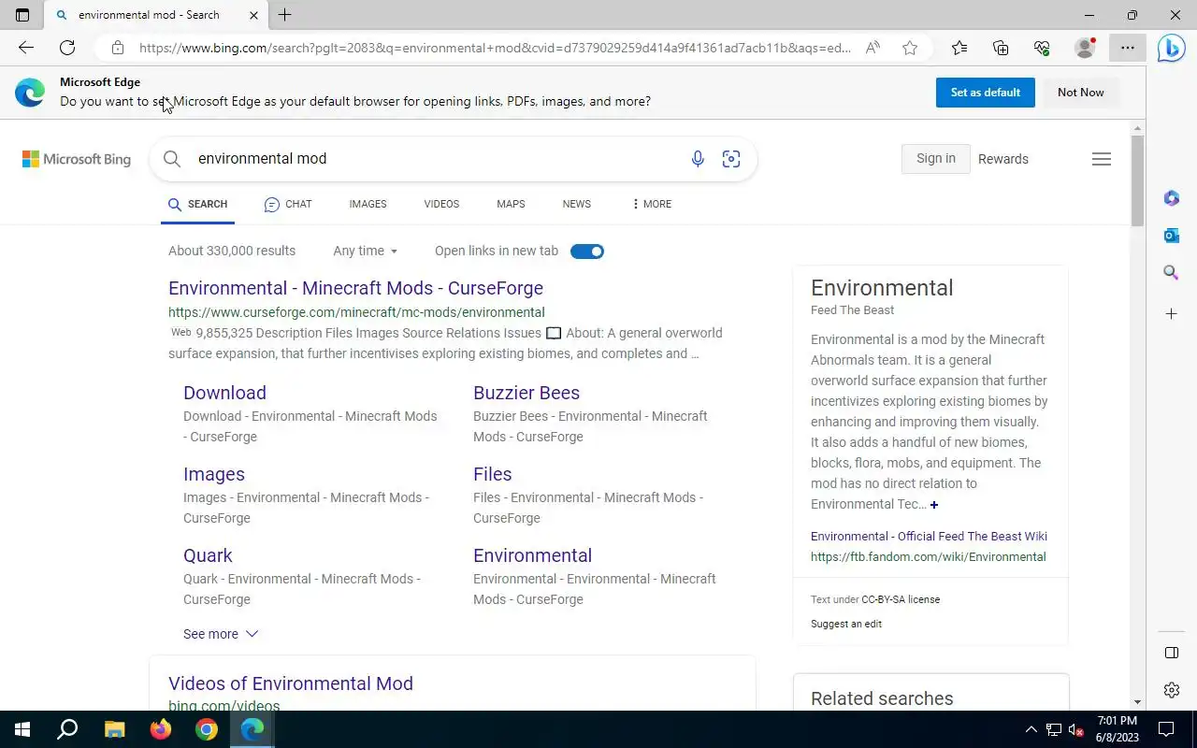The height and width of the screenshot is (748, 1197).
Task: Add page to favorites star icon
Action: (910, 48)
